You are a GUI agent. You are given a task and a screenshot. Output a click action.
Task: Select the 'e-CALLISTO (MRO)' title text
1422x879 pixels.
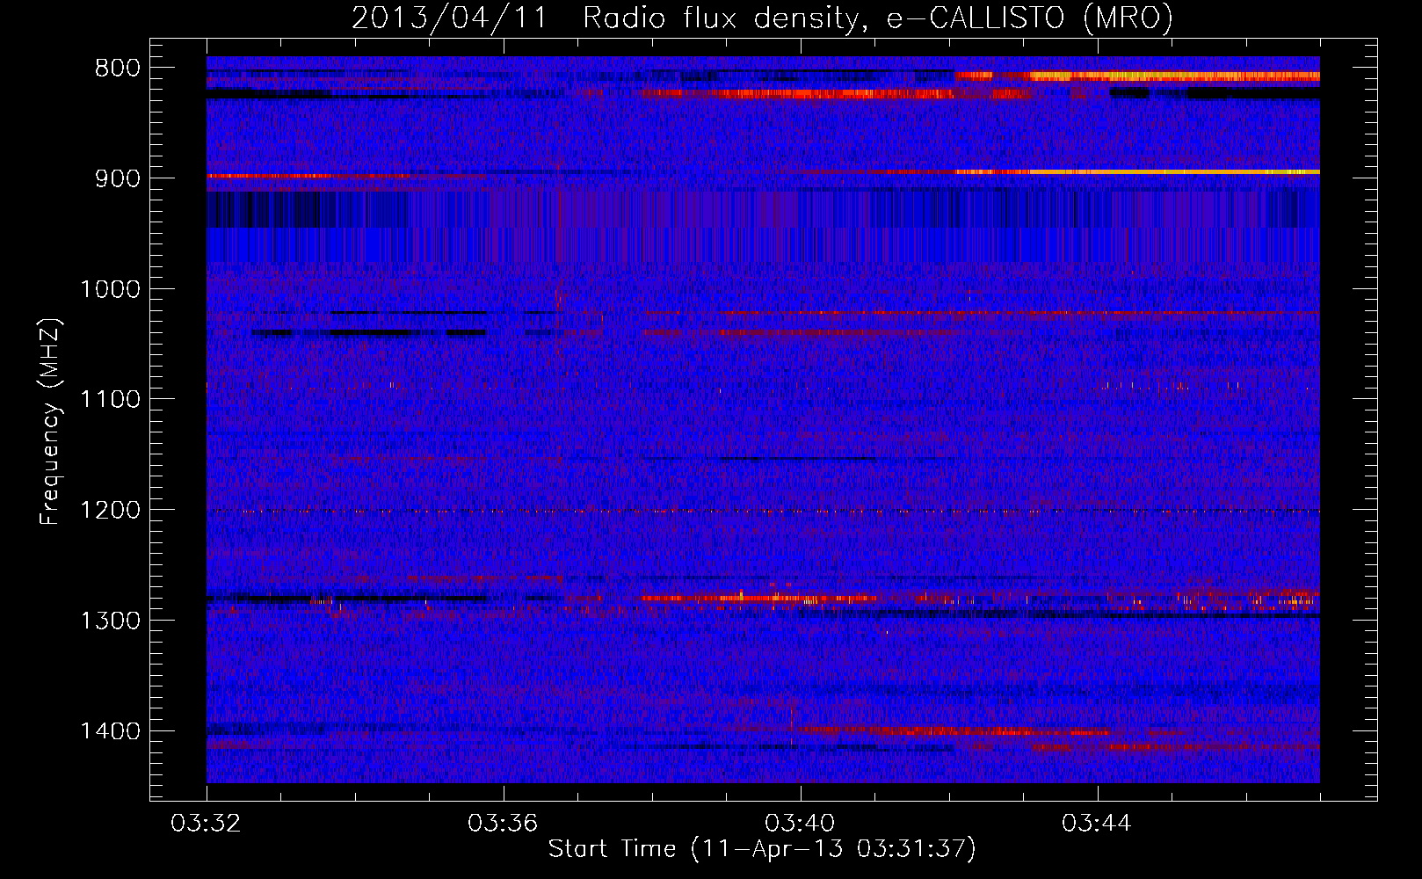tap(1029, 18)
